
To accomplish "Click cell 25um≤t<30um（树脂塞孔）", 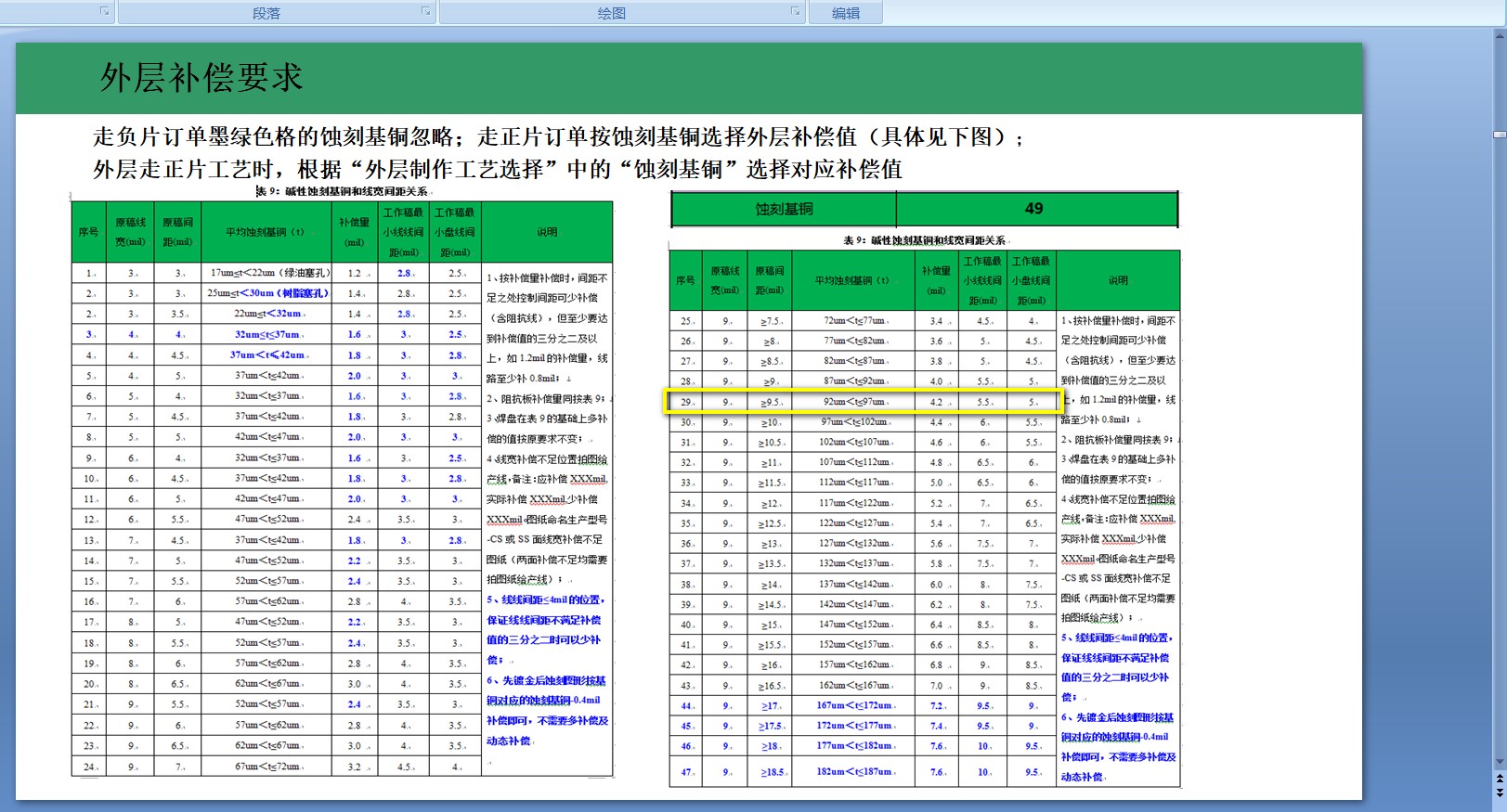I will [x=267, y=293].
